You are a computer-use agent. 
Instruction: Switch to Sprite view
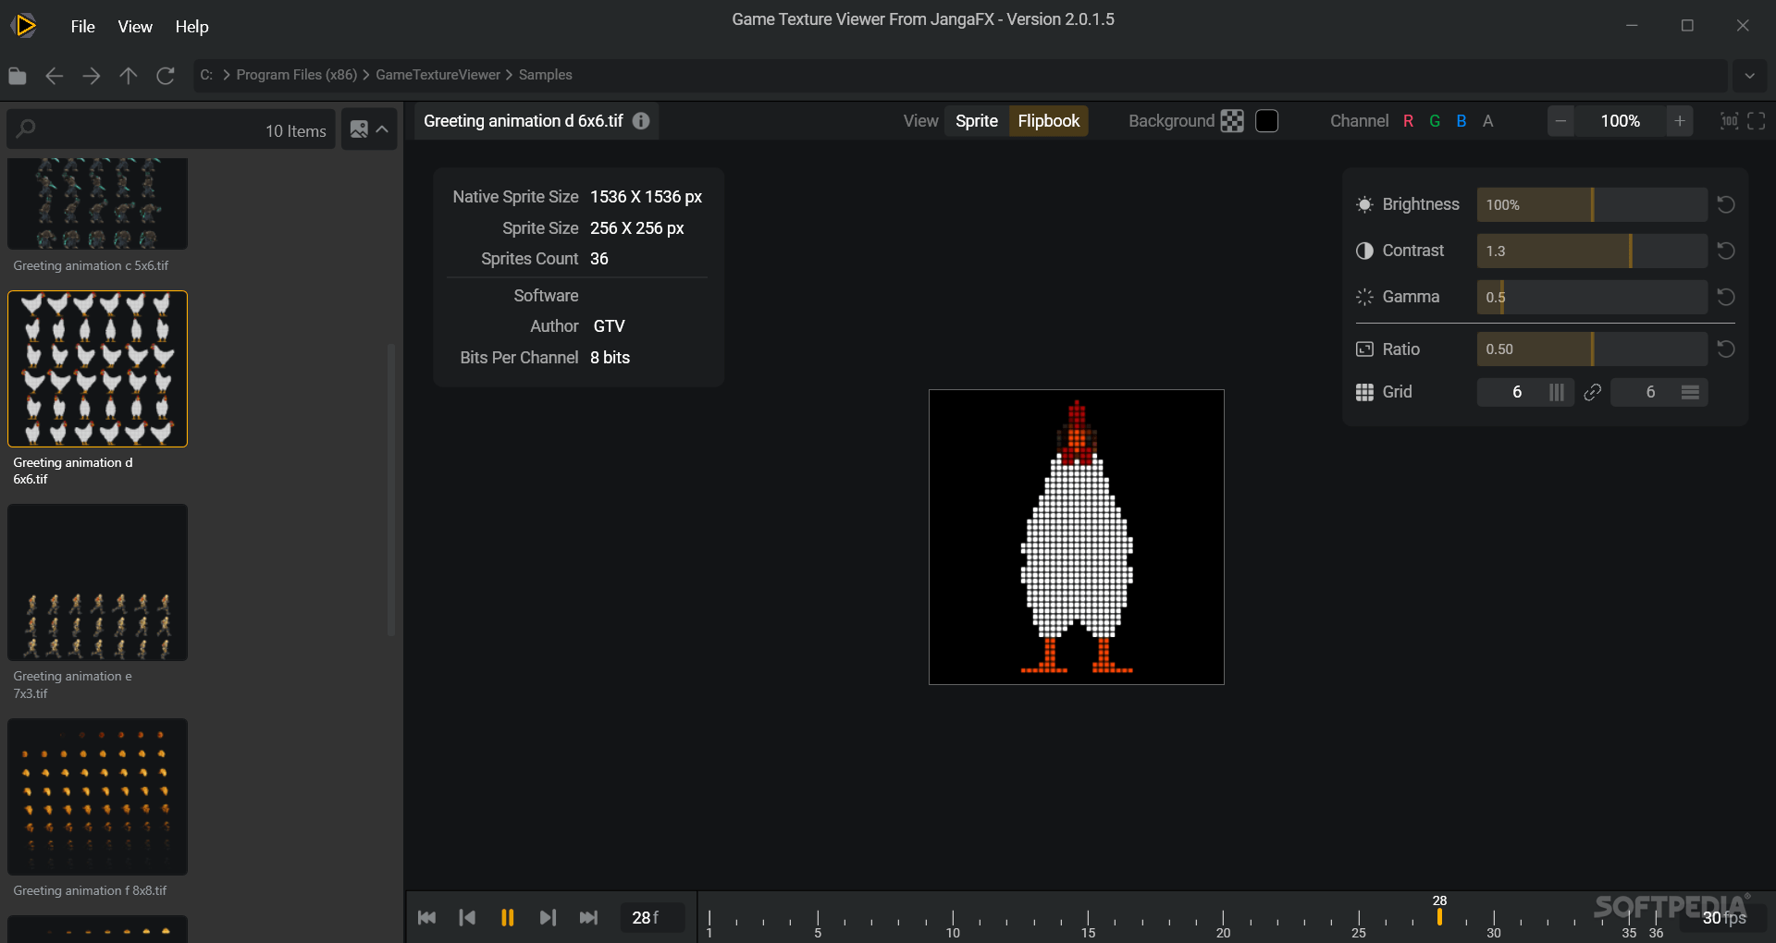coord(976,121)
